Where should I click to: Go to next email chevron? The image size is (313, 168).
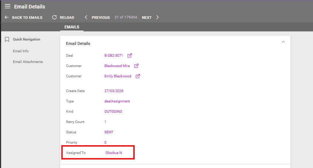[x=158, y=17]
